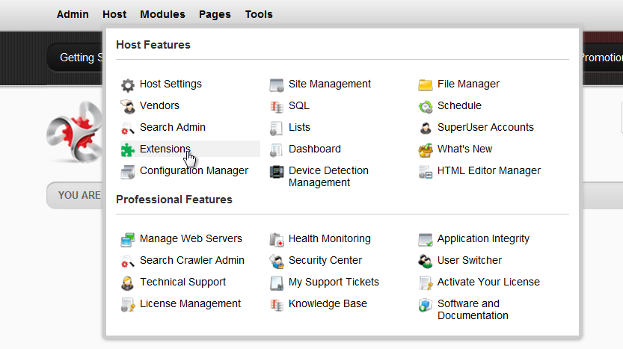Choose the Extensions link
The image size is (623, 349).
pyautogui.click(x=165, y=149)
